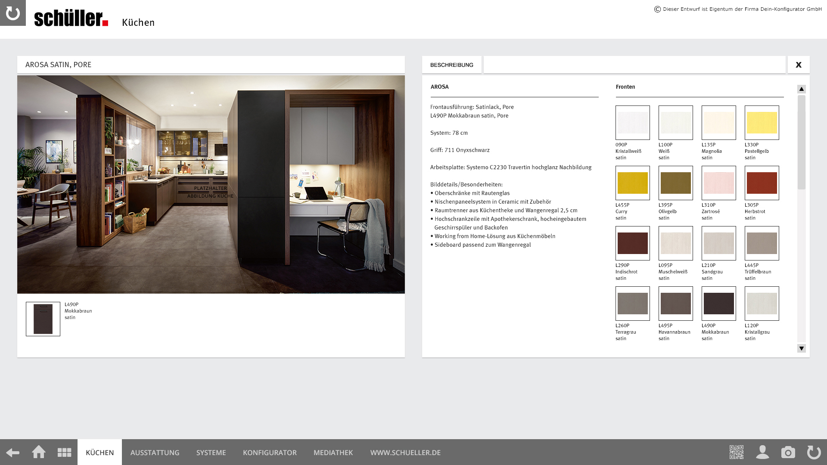The width and height of the screenshot is (827, 465).
Task: Click the L490P Mokkabraun thumbnail below kitchen image
Action: pos(43,319)
